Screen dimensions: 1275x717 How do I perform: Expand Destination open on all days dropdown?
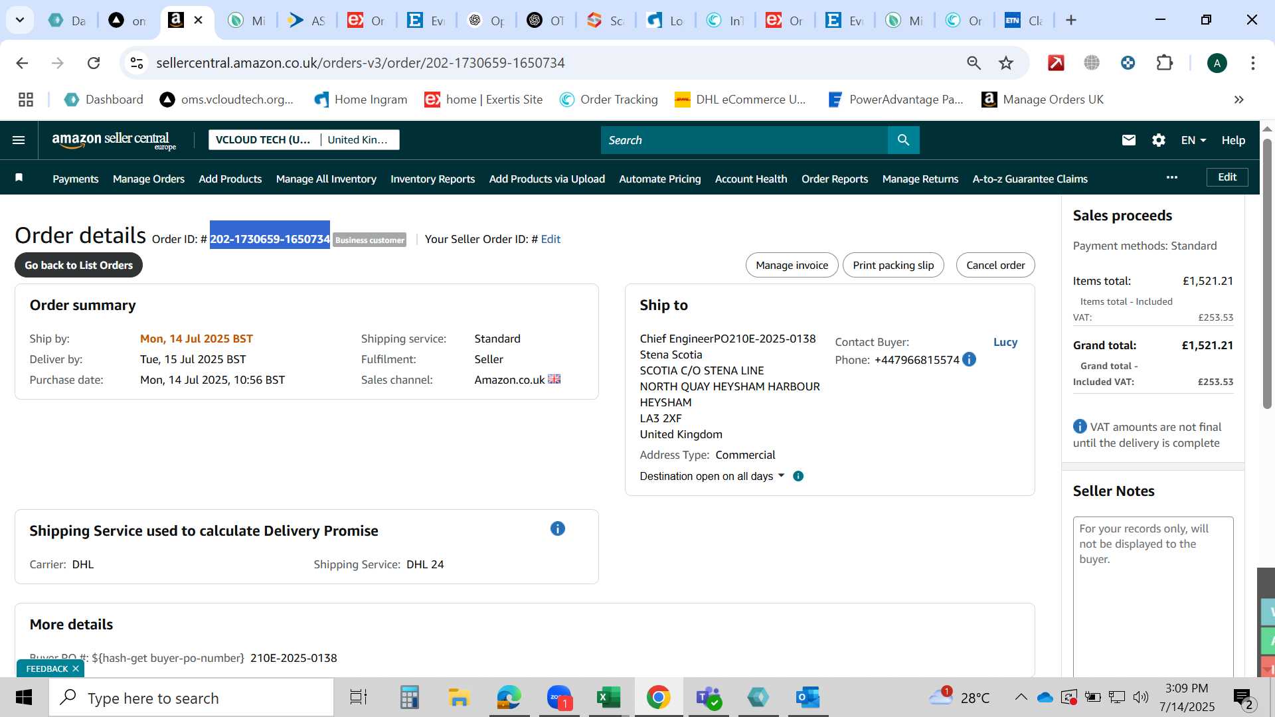click(x=712, y=476)
